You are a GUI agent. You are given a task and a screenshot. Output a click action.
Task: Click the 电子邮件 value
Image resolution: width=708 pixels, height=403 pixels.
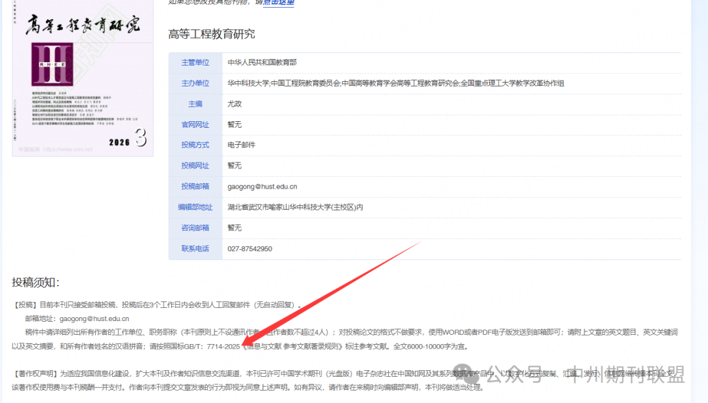click(241, 145)
